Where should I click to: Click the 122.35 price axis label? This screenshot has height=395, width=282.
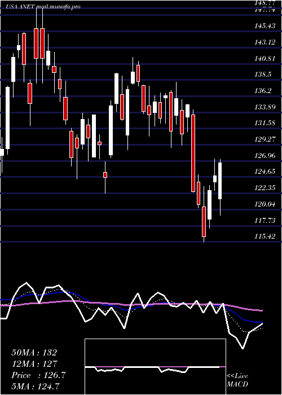(266, 188)
